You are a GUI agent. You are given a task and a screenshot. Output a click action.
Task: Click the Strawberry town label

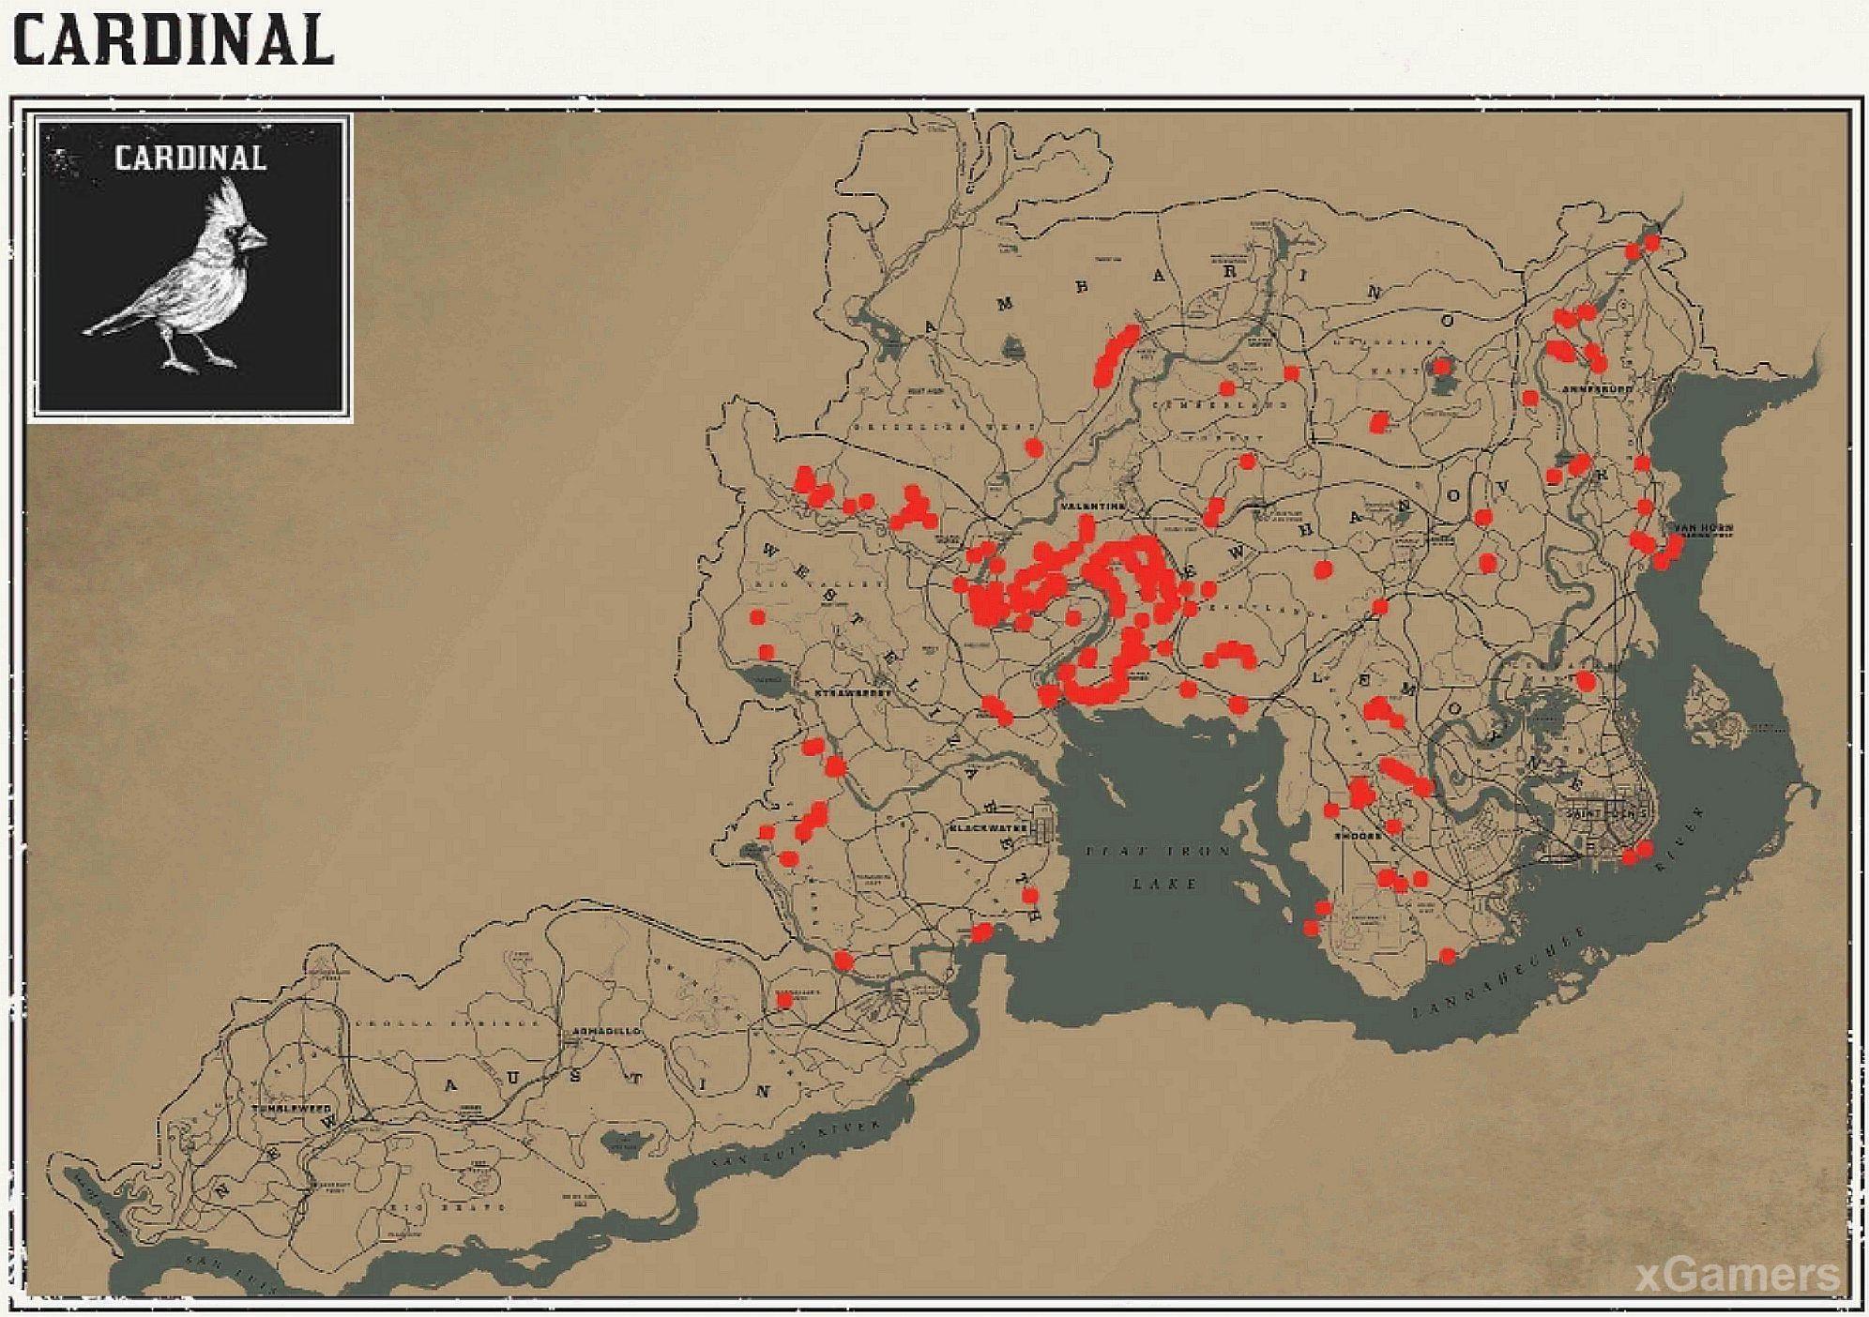pos(852,692)
